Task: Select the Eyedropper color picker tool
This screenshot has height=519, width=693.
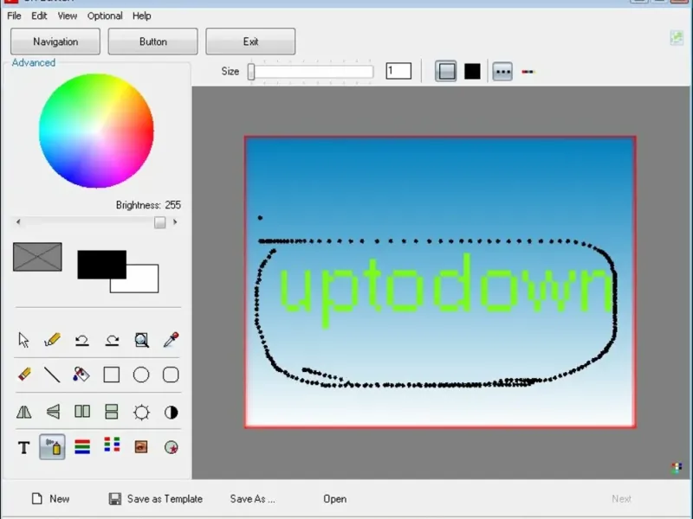Action: tap(171, 339)
